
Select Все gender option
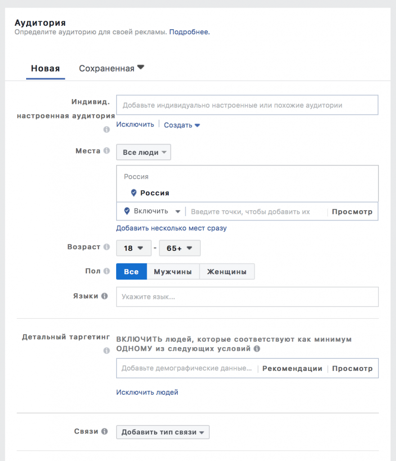point(131,271)
